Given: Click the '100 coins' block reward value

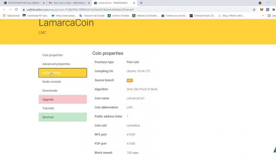Looking at the screenshot, I should (x=132, y=153).
